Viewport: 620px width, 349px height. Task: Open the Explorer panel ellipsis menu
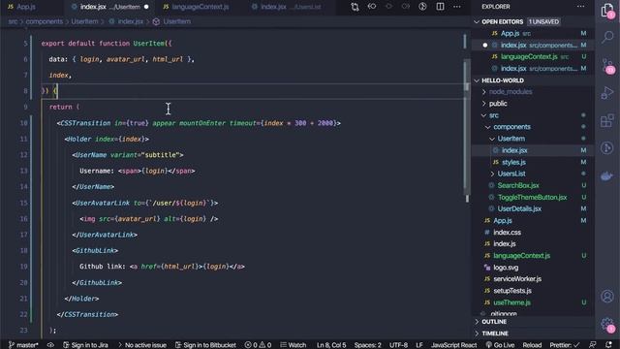(580, 7)
